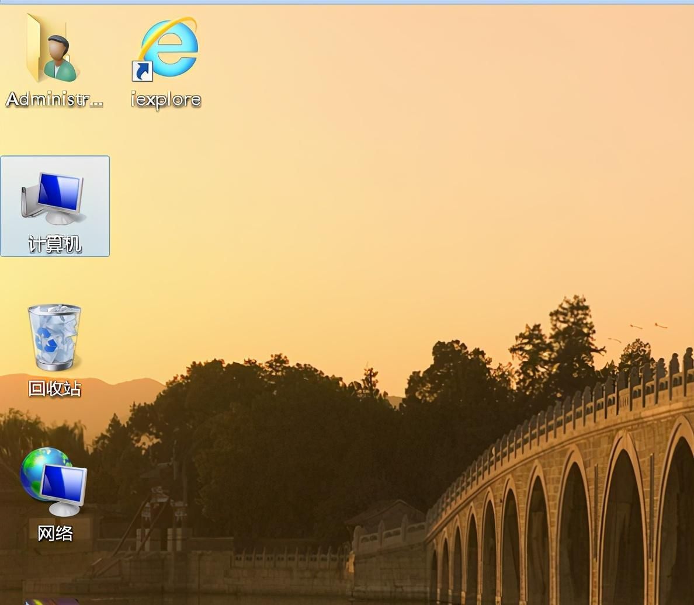The width and height of the screenshot is (694, 605).
Task: Click the "回收站" text label
Action: 54,388
